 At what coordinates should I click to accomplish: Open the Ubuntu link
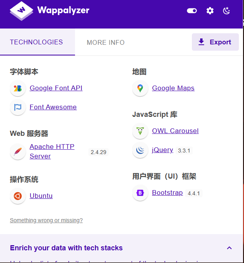coord(41,196)
